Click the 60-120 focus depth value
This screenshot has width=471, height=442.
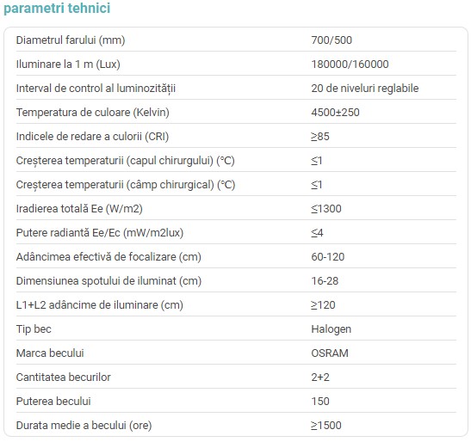coord(328,257)
